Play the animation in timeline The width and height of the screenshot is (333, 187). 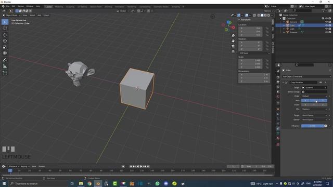click(141, 166)
